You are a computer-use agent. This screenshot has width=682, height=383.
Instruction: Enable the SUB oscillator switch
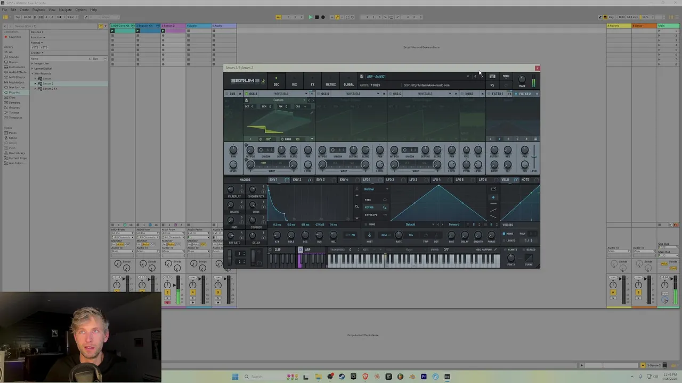click(226, 94)
